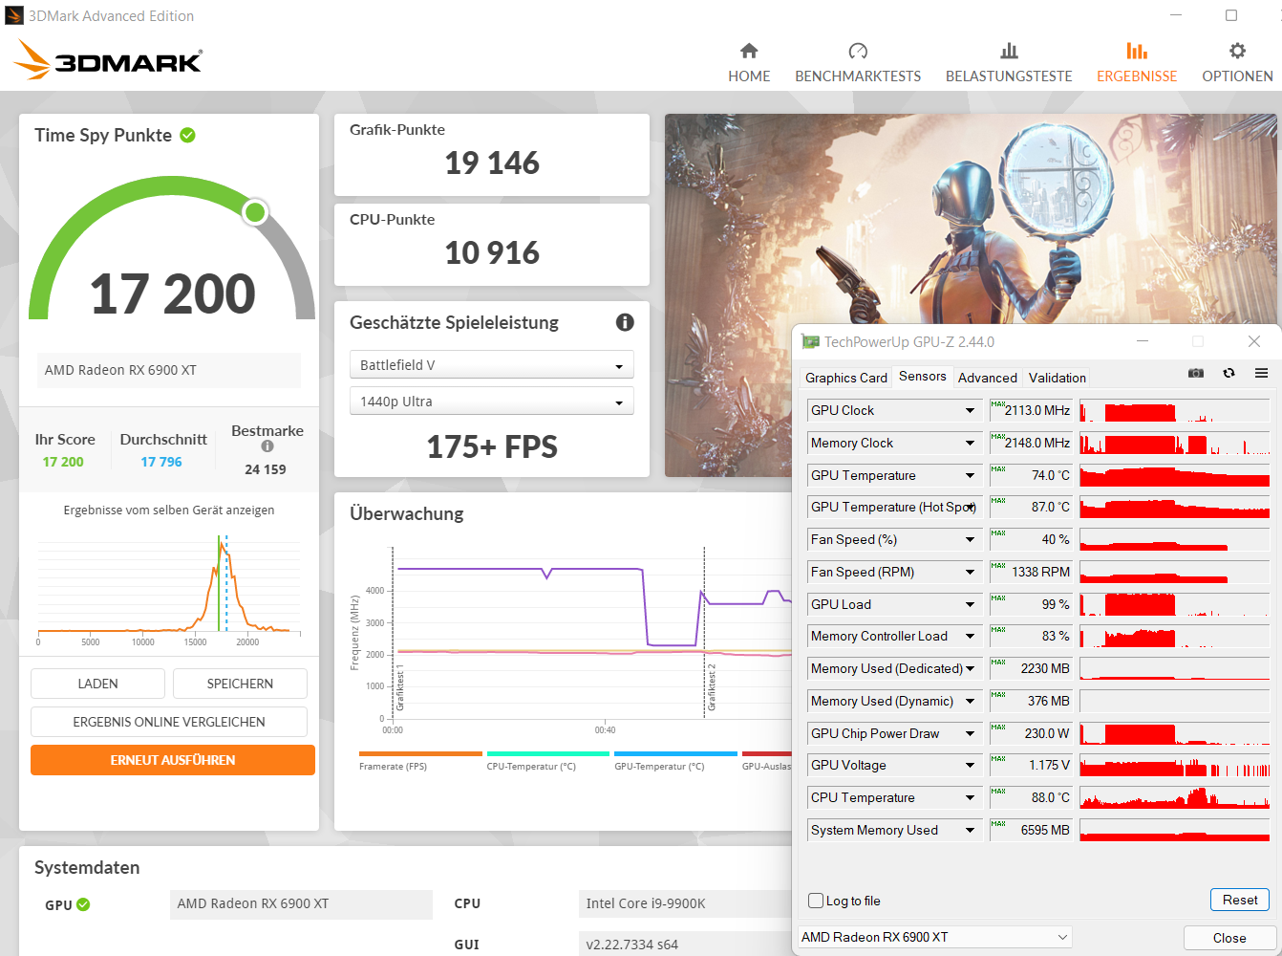Image resolution: width=1282 pixels, height=956 pixels.
Task: Click the score distribution histogram chart
Action: click(x=169, y=585)
